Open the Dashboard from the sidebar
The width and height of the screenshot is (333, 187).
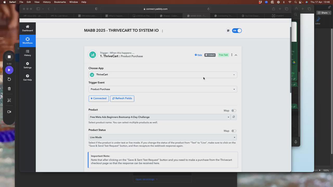(x=27, y=28)
